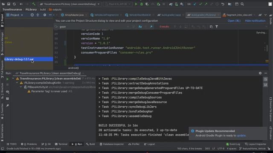Collapse the :PiLibrary:compileDebugKotlin node
The width and height of the screenshot is (273, 153).
click(17, 83)
